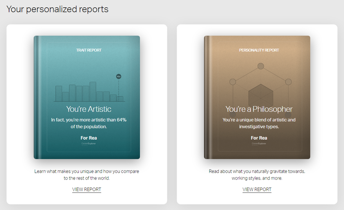Click the tallest bar in the trait chart
The width and height of the screenshot is (344, 210).
pyautogui.click(x=93, y=91)
